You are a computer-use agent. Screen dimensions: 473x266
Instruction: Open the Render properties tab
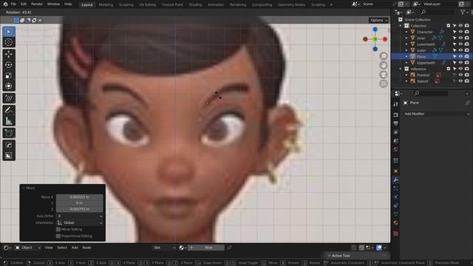(396, 115)
